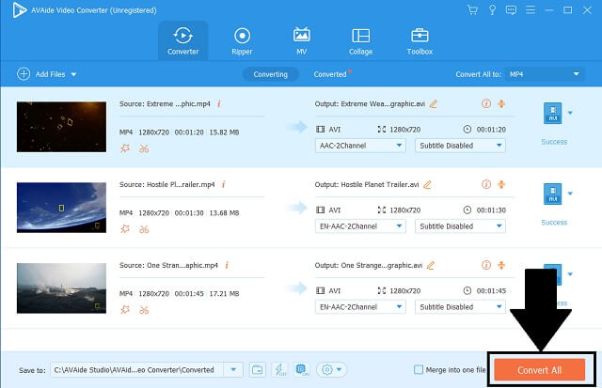
Task: Open the settings gear dropdown
Action: click(331, 370)
